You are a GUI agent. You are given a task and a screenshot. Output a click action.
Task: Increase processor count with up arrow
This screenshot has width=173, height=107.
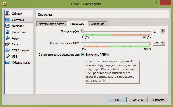163,30
